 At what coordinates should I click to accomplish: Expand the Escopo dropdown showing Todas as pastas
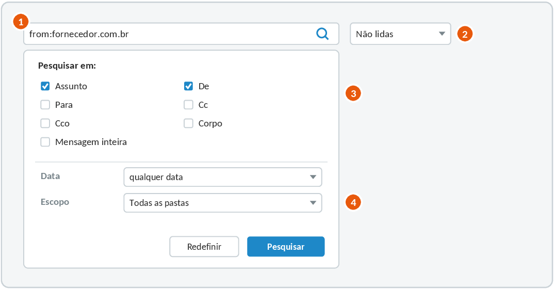223,203
